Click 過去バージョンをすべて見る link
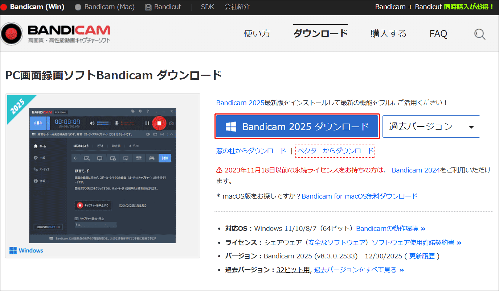The height and width of the screenshot is (291, 499). click(x=359, y=270)
